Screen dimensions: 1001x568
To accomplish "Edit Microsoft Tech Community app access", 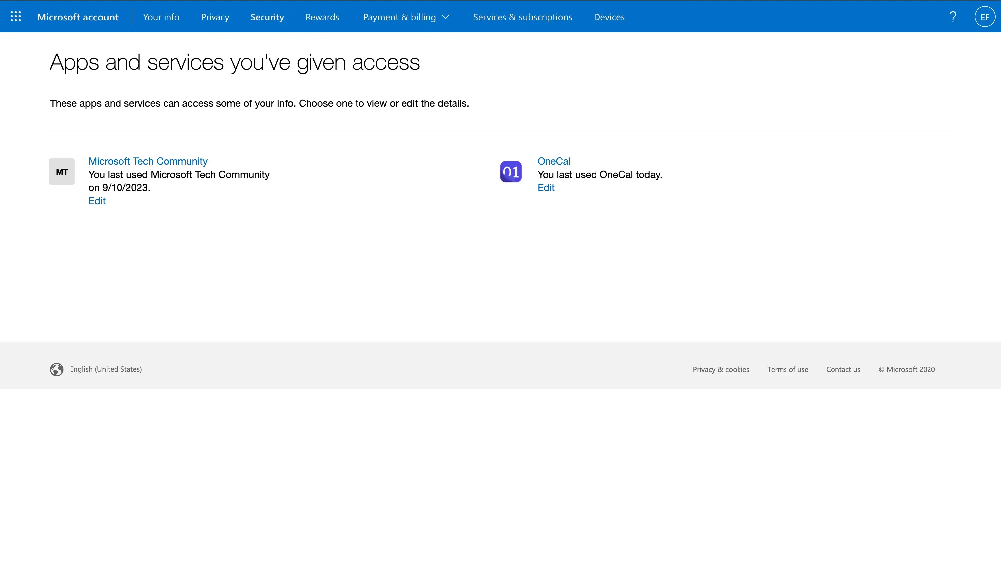I will click(96, 201).
